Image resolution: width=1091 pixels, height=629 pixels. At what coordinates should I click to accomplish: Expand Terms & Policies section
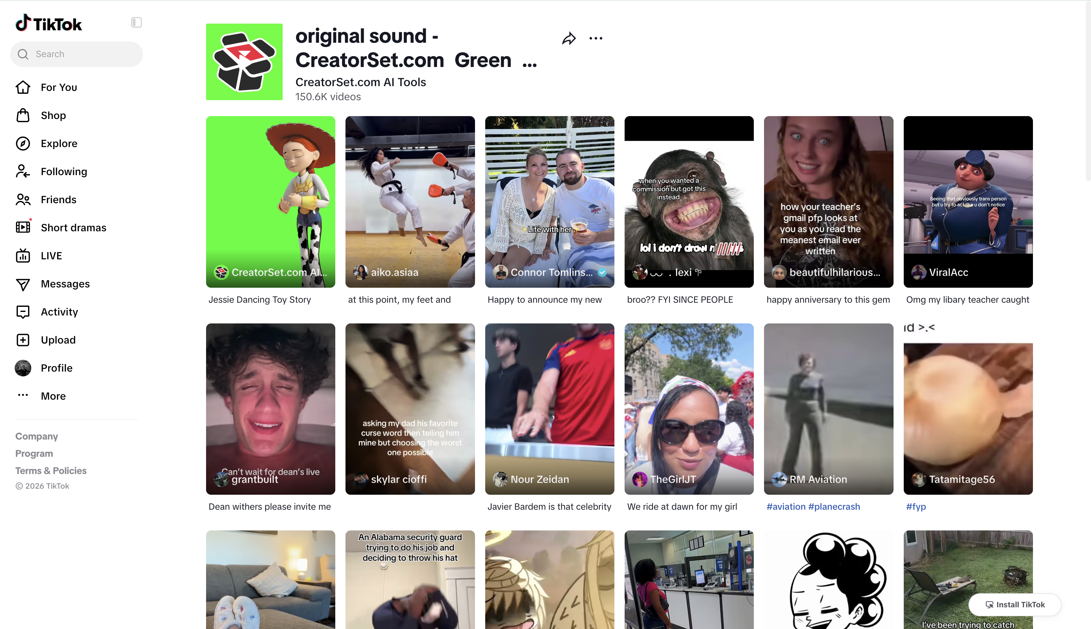(x=51, y=471)
